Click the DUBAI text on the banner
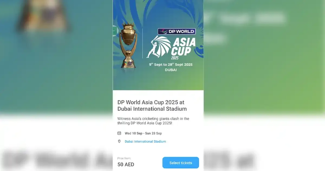The image size is (325, 171). click(x=171, y=70)
